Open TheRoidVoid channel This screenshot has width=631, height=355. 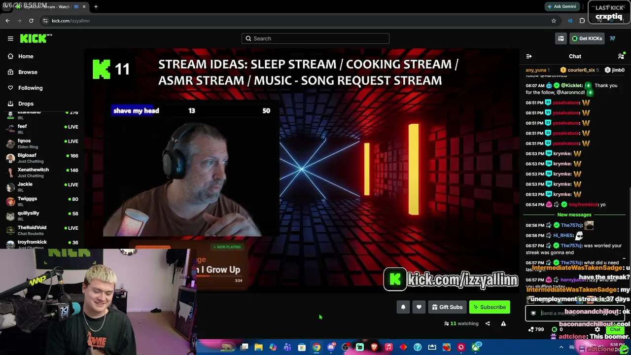coord(42,230)
